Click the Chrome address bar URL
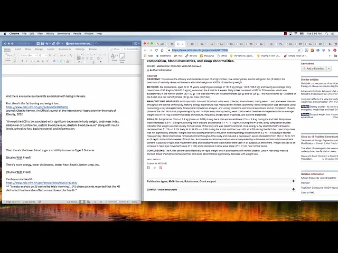 pyautogui.click(x=200, y=50)
